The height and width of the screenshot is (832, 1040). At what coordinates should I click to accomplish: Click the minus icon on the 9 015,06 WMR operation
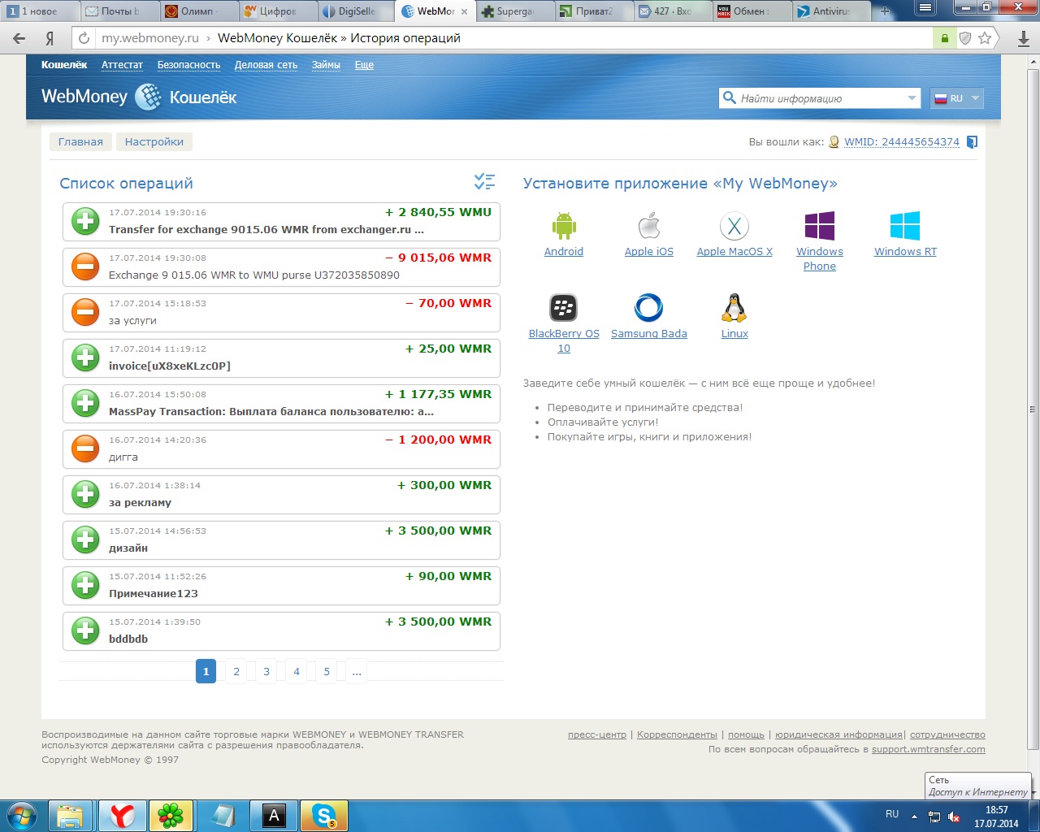click(85, 266)
